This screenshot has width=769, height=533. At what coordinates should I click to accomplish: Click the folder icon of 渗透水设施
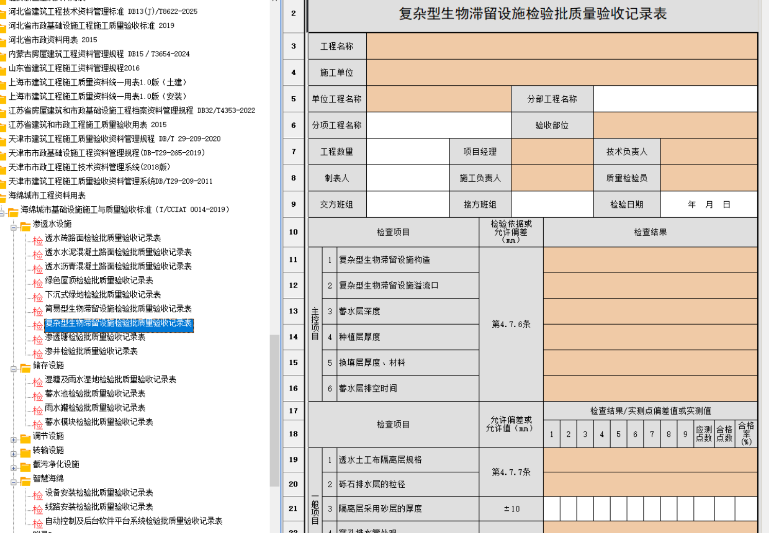[25, 226]
